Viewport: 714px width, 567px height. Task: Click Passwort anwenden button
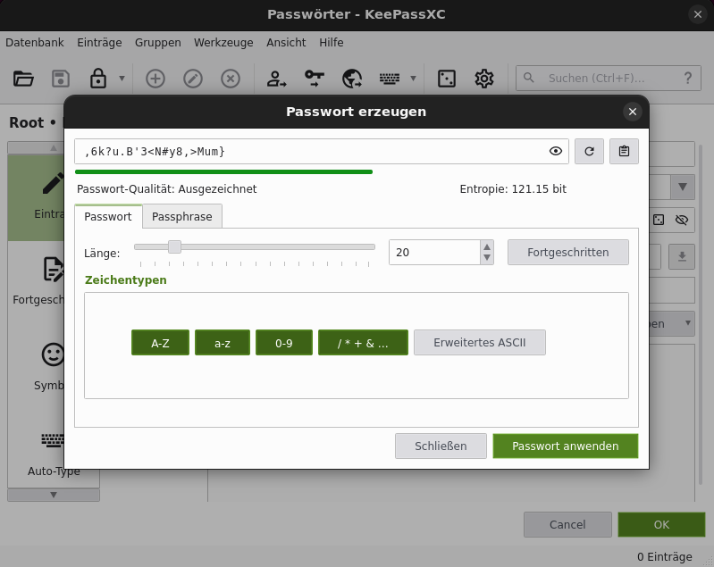point(565,446)
